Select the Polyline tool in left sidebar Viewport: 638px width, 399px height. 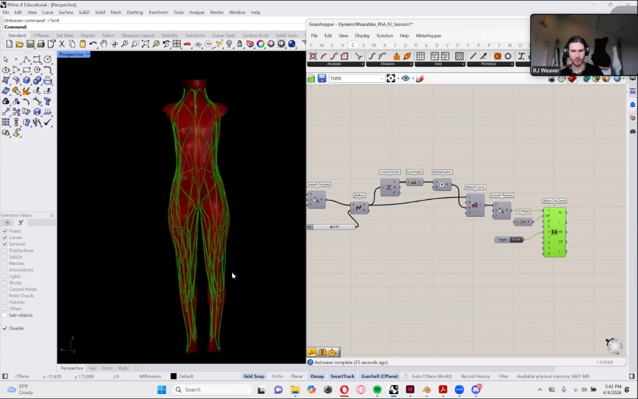pyautogui.click(x=27, y=60)
